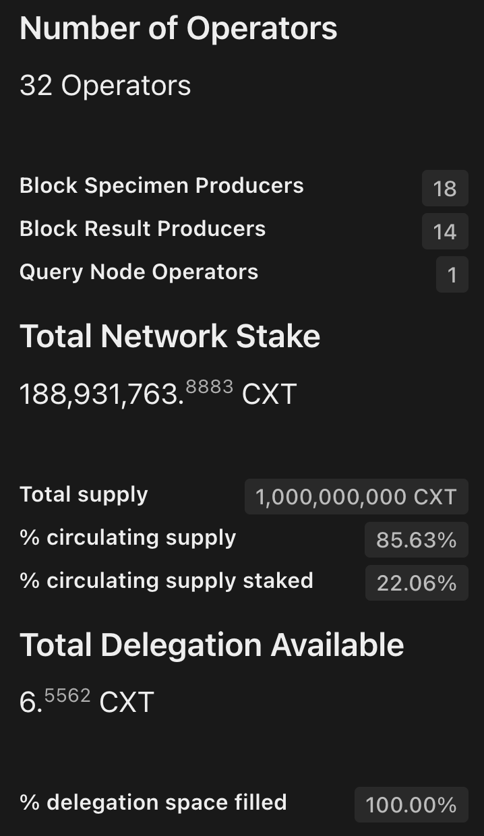Click the Total Network Stake heading
The height and width of the screenshot is (836, 484).
(170, 336)
